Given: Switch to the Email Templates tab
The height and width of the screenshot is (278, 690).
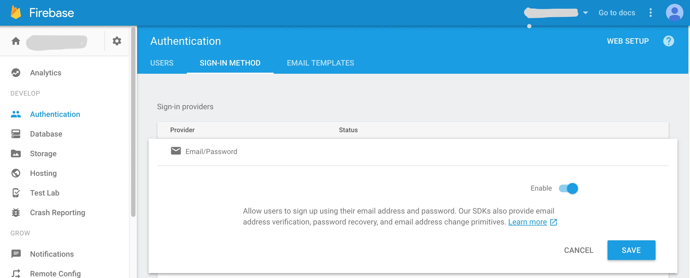Looking at the screenshot, I should coord(320,63).
